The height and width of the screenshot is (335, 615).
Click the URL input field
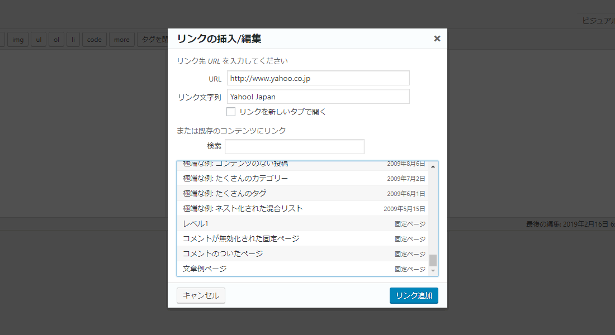coord(318,78)
